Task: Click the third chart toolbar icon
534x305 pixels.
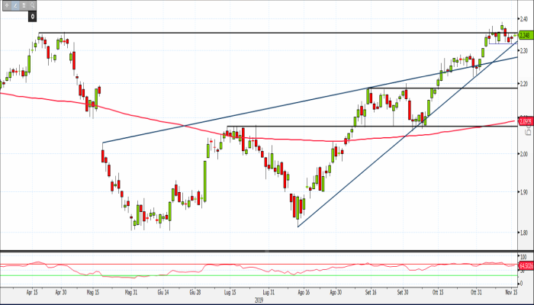Action: (x=23, y=5)
